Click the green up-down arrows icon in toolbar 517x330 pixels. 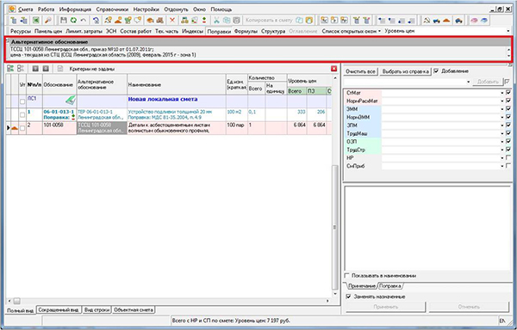204,21
